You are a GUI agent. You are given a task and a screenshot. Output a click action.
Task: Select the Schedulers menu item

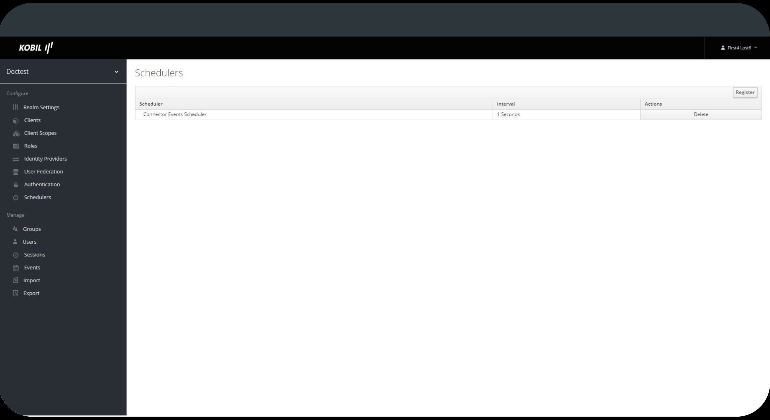click(37, 197)
